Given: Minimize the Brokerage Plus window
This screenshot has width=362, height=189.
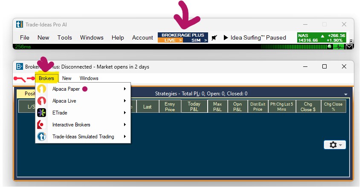Looking at the screenshot, I should [305, 66].
